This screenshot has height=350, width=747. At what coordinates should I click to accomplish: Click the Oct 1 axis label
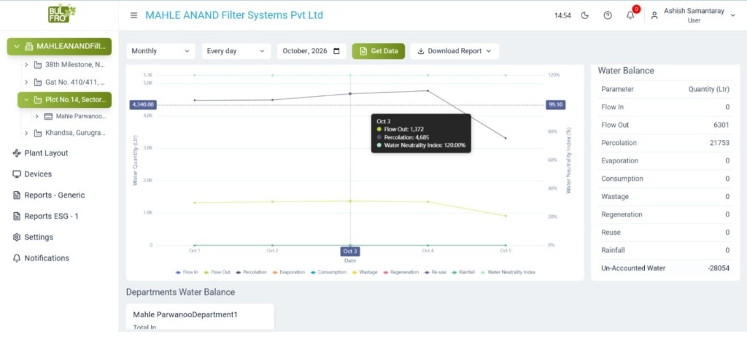pos(194,251)
